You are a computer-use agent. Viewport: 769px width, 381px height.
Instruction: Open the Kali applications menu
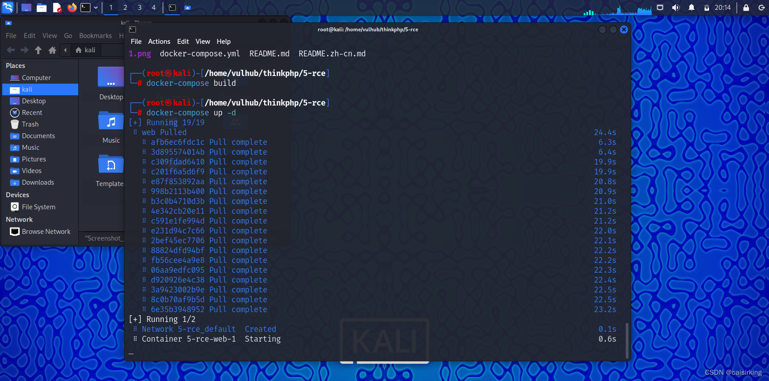tap(8, 7)
